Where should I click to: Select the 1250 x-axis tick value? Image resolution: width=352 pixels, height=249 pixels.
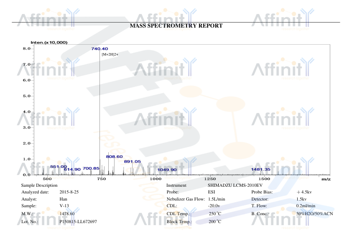coord(210,179)
